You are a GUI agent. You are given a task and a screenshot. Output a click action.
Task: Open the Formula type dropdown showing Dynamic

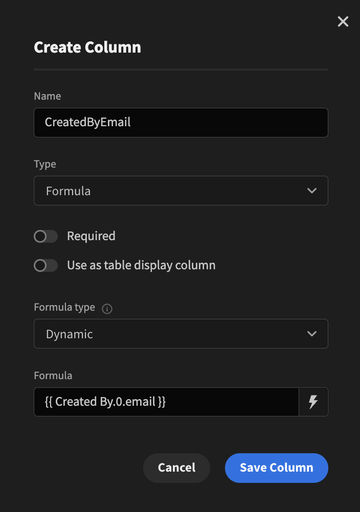[x=181, y=334]
